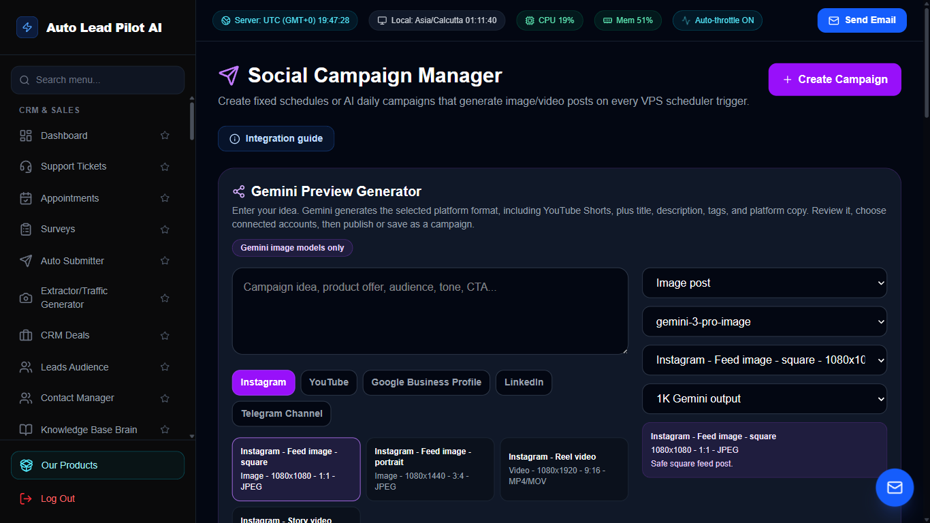Open the Instagram Feed image format dropdown
This screenshot has height=523, width=930.
coord(765,360)
